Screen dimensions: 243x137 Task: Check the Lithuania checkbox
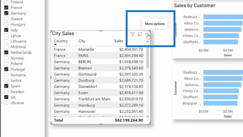pyautogui.click(x=6, y=41)
